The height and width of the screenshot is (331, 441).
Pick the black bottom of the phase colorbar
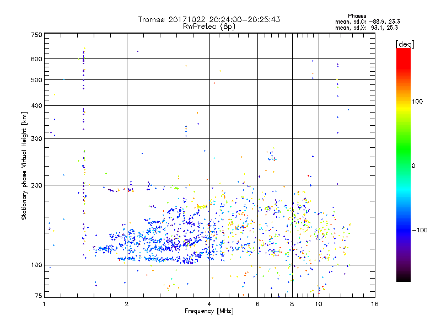coord(404,278)
